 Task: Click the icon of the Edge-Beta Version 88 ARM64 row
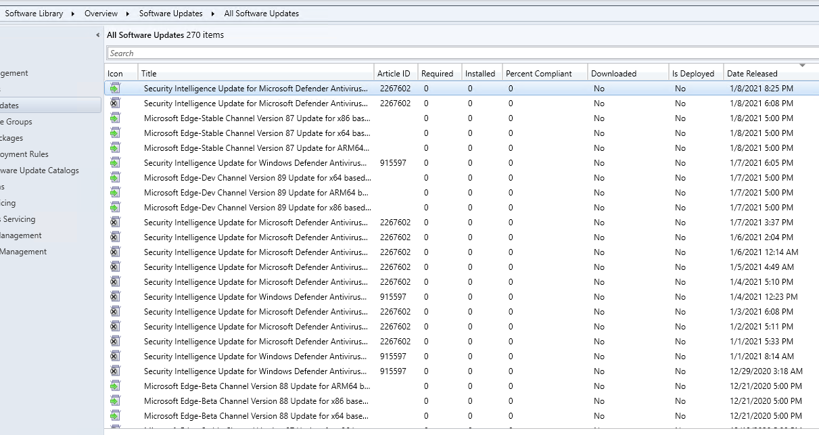[x=115, y=386]
